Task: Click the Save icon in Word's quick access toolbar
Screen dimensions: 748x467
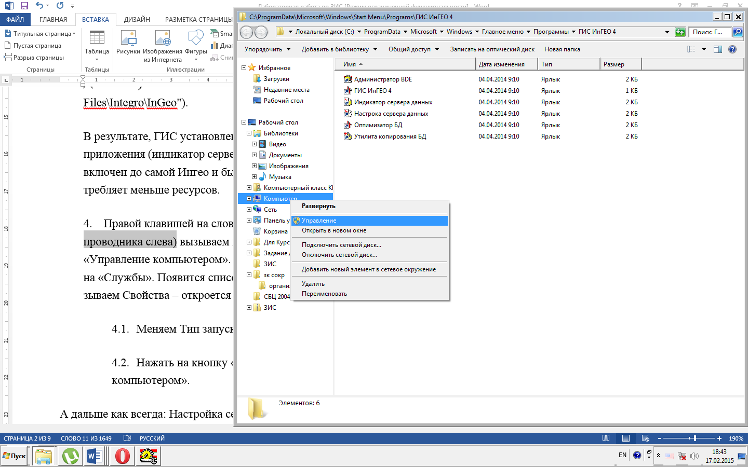Action: [24, 6]
